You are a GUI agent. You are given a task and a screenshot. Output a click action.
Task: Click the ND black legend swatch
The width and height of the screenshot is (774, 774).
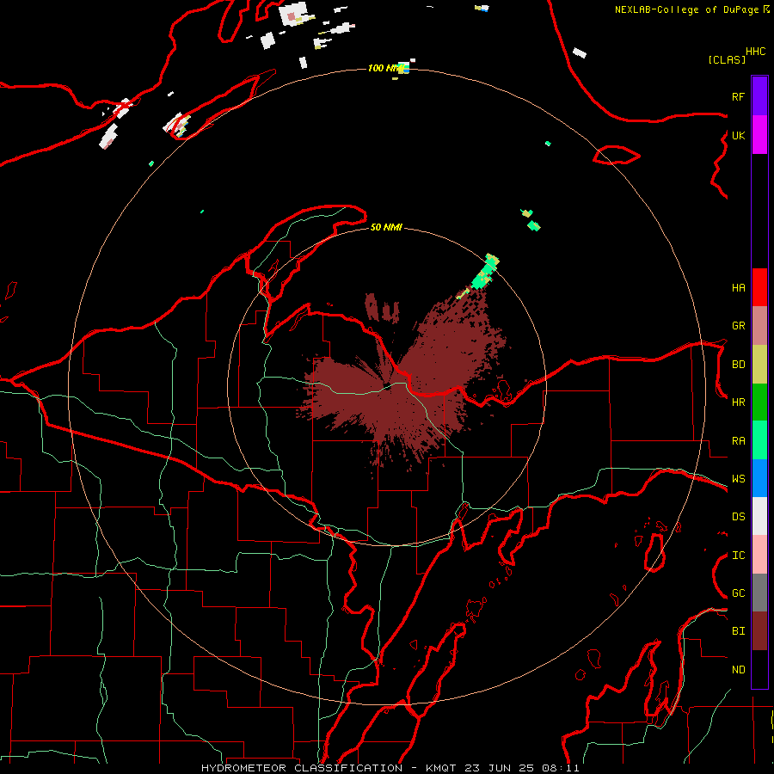(759, 669)
